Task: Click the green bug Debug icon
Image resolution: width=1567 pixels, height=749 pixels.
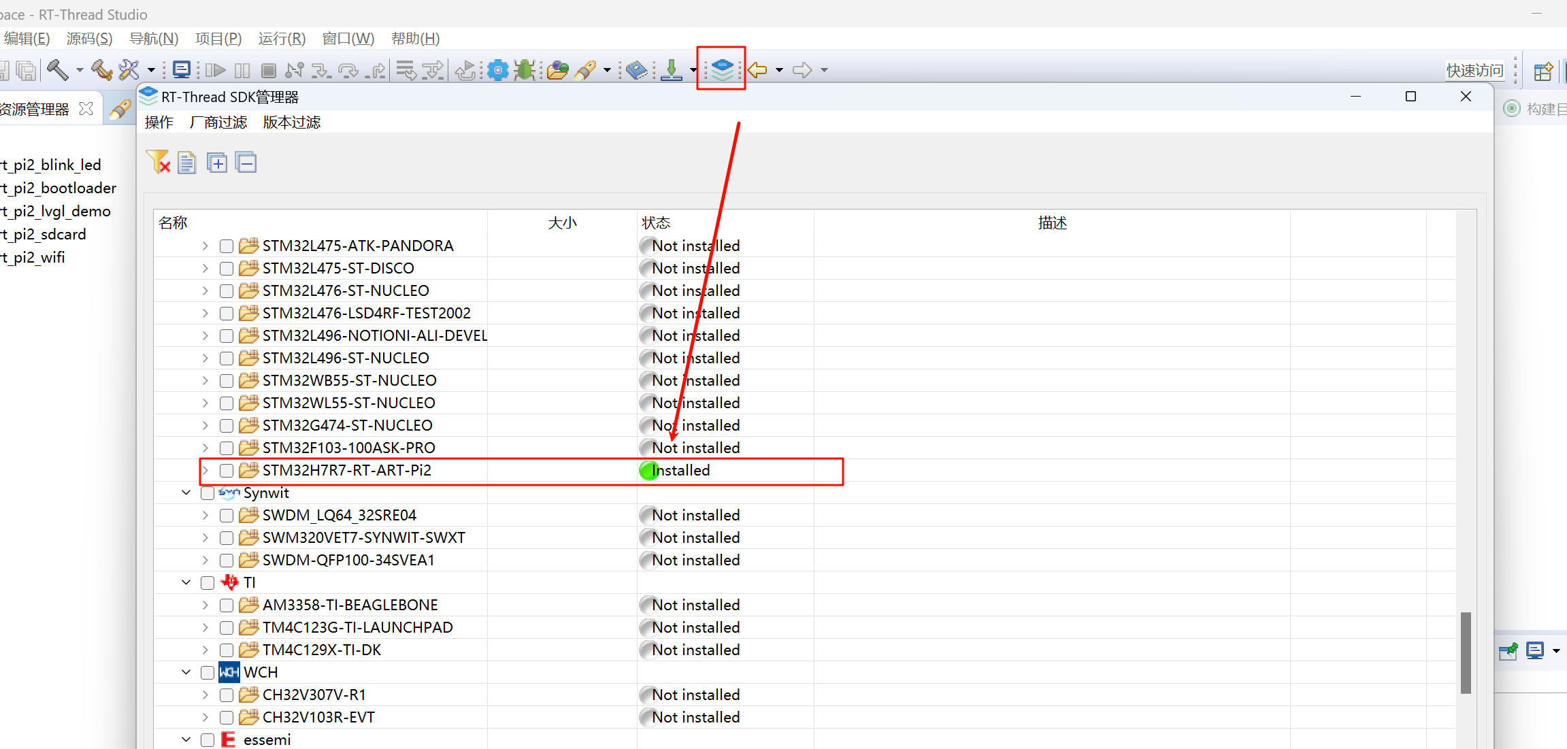Action: click(x=525, y=70)
